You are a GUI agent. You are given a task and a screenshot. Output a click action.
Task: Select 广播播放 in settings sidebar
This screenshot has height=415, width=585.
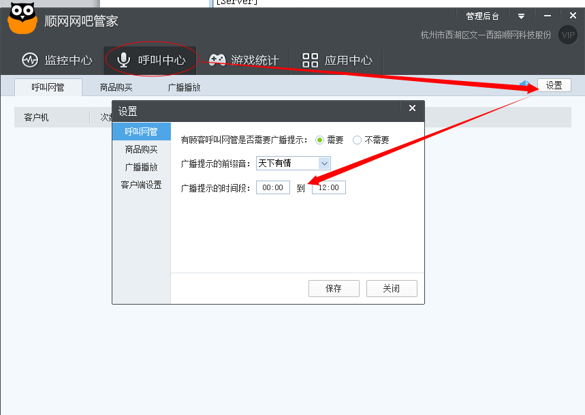141,167
